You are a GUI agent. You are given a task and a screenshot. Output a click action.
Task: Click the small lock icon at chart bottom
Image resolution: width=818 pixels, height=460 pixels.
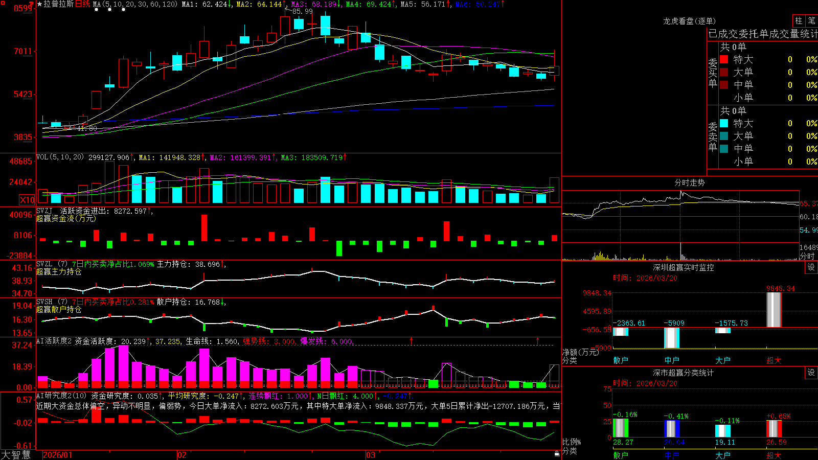[x=557, y=454]
